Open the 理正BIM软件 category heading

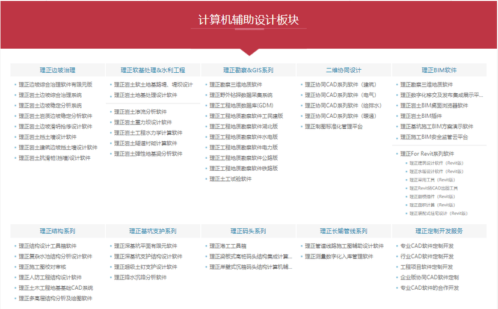439,70
